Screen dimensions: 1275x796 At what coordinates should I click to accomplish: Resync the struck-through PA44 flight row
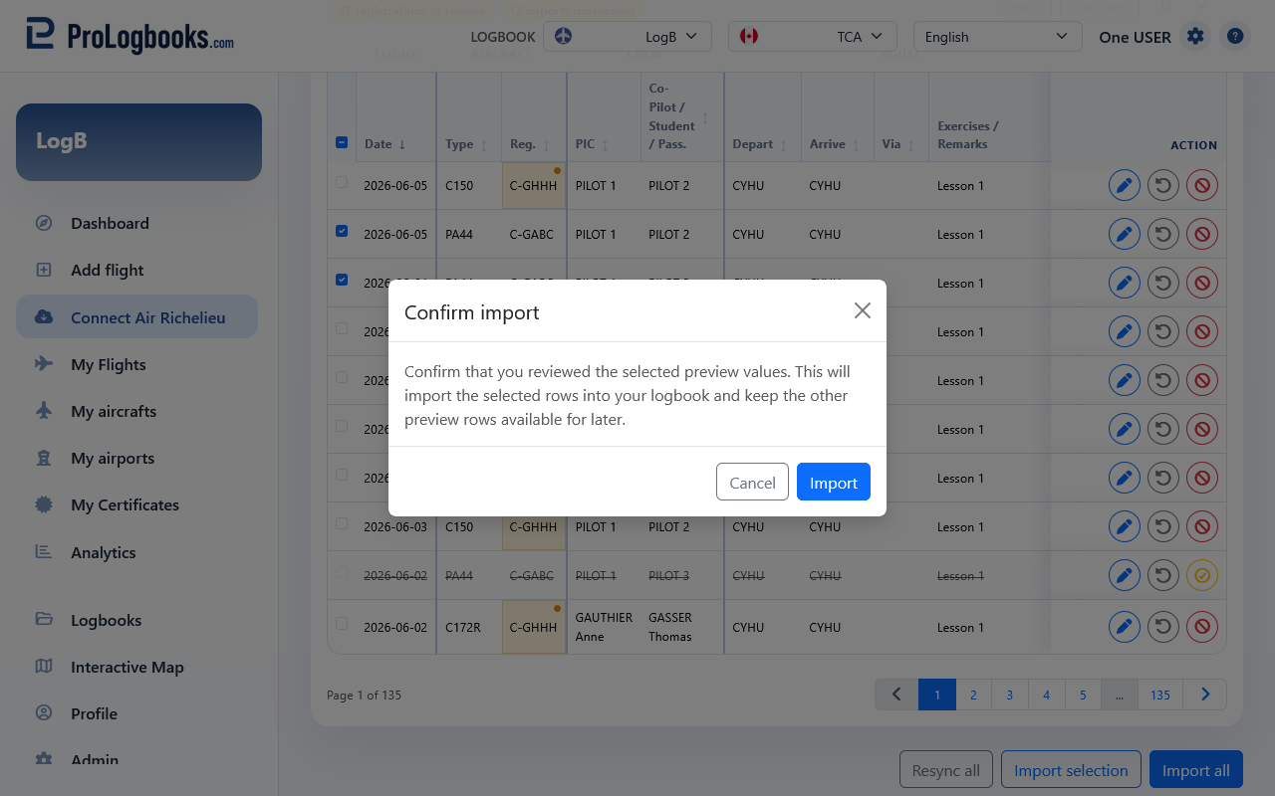pos(1163,575)
